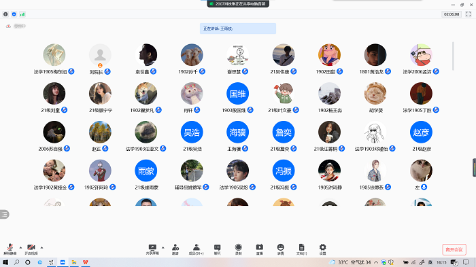Open the side list handle at left edge

click(4, 214)
